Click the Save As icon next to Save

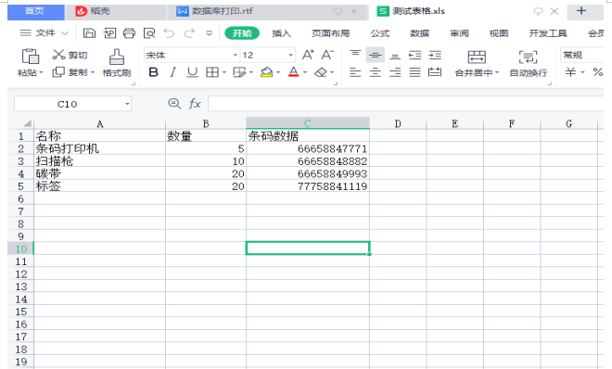point(109,33)
